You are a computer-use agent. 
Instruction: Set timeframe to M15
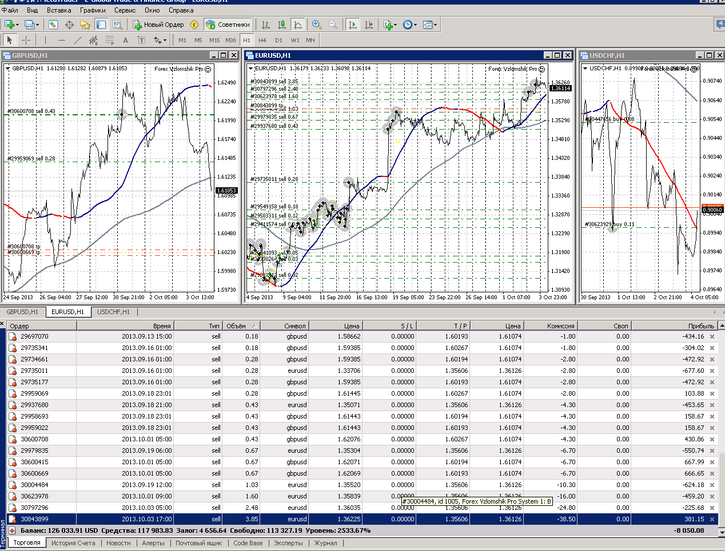click(x=214, y=40)
